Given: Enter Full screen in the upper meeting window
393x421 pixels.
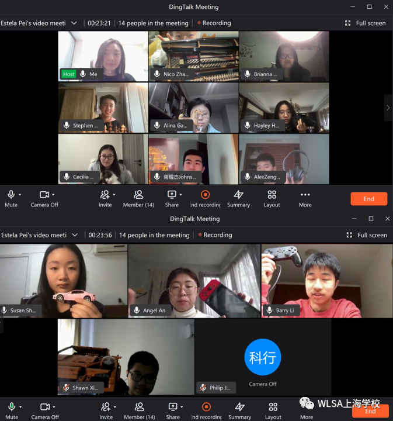Looking at the screenshot, I should [x=365, y=23].
